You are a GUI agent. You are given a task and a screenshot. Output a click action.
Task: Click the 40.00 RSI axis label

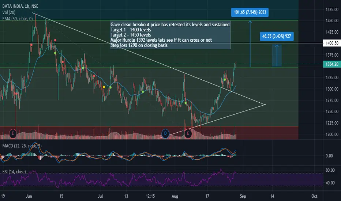click(x=330, y=183)
